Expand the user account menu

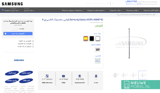[x=29, y=10]
